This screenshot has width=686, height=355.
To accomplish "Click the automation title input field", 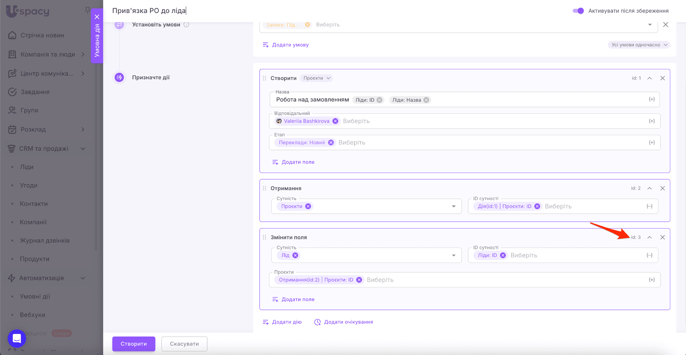I will point(234,11).
